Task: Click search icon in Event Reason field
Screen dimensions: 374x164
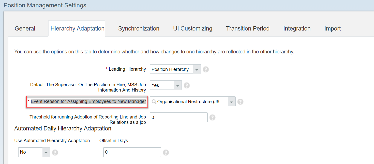Action: click(x=154, y=102)
